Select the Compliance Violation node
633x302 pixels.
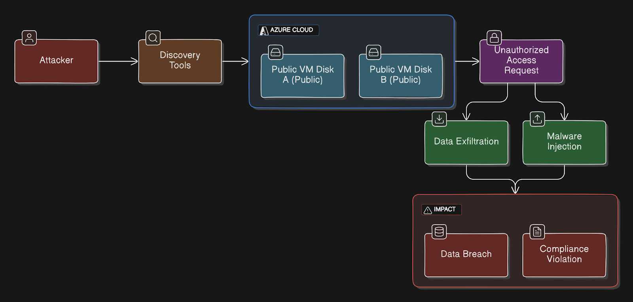[565, 255]
